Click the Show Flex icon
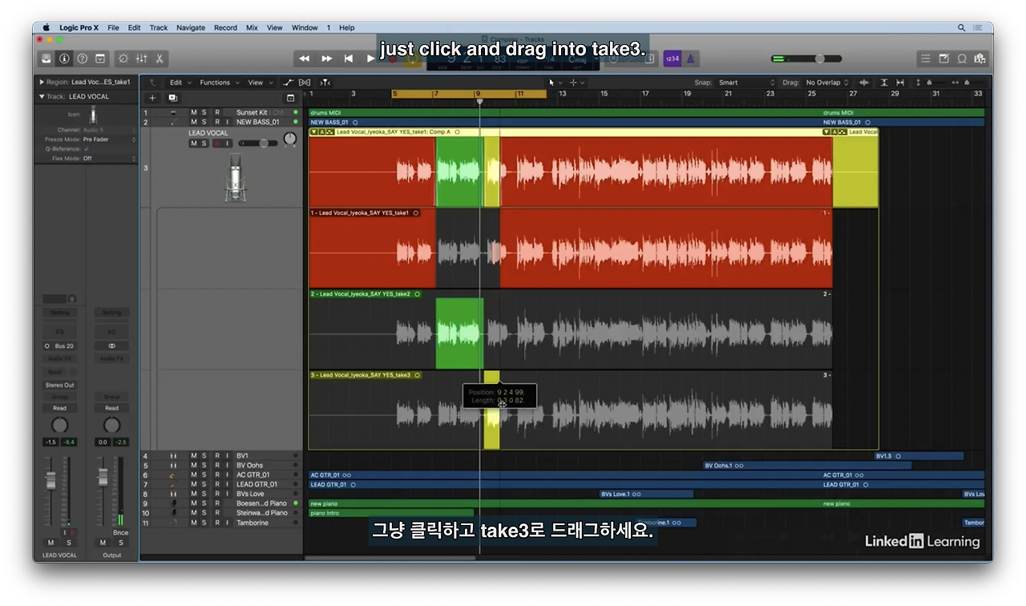 coord(305,83)
